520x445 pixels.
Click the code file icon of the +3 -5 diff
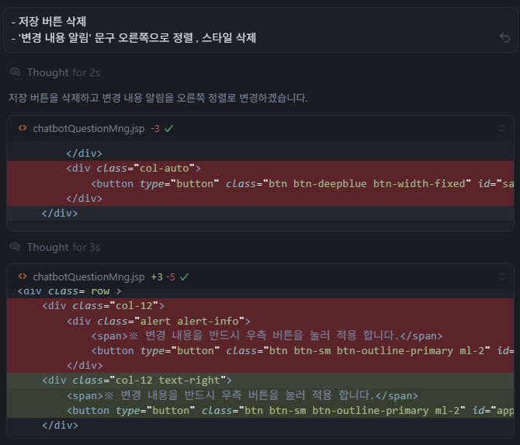23,276
